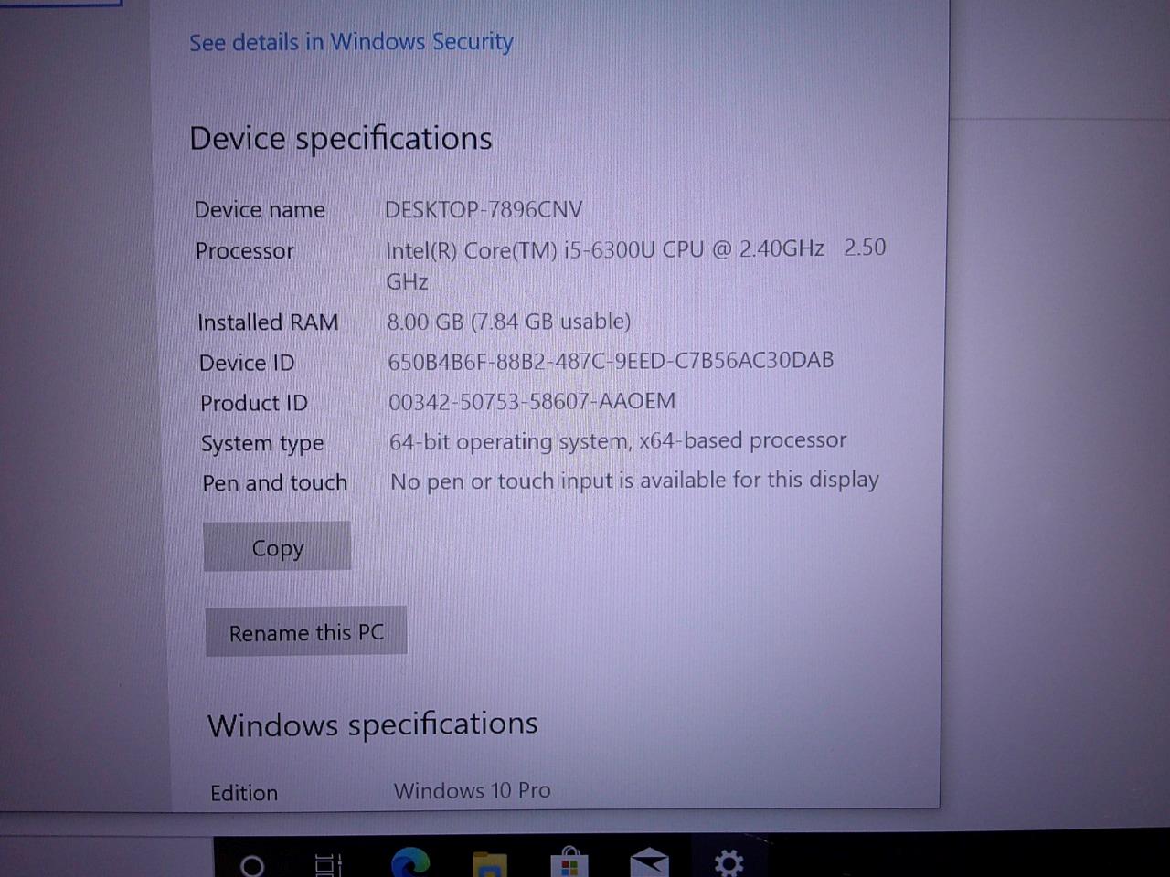This screenshot has width=1170, height=877.
Task: Open See details in Windows Security link
Action: pos(351,42)
